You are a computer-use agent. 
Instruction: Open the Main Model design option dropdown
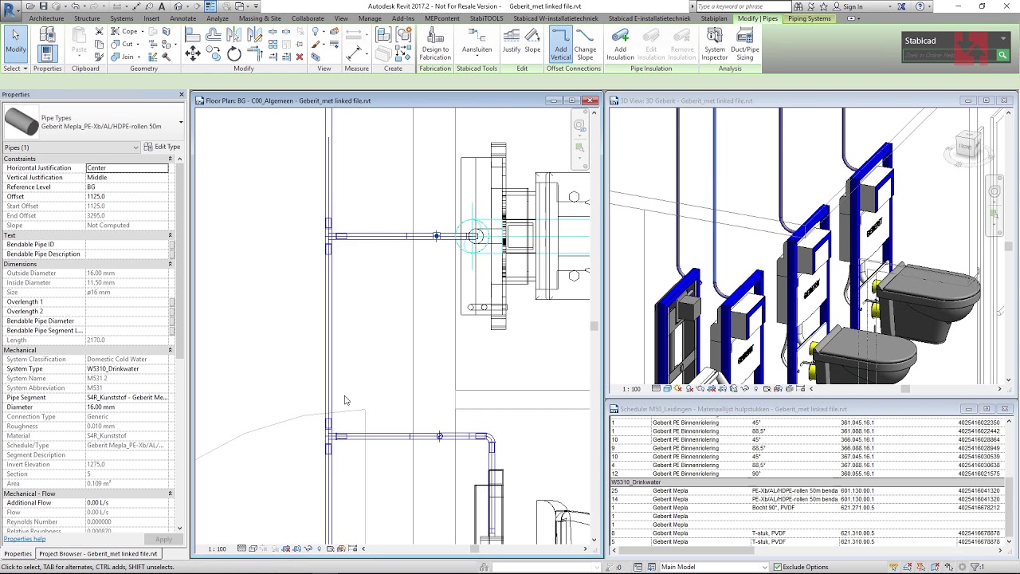[x=765, y=567]
